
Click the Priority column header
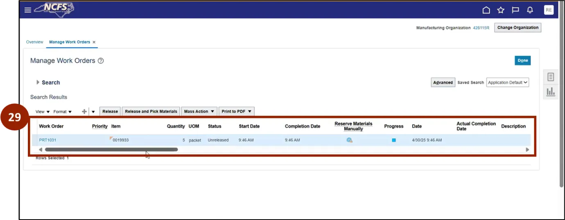[100, 126]
